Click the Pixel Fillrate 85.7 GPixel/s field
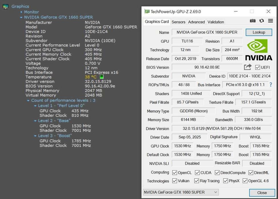The height and width of the screenshot is (199, 278). point(188,102)
